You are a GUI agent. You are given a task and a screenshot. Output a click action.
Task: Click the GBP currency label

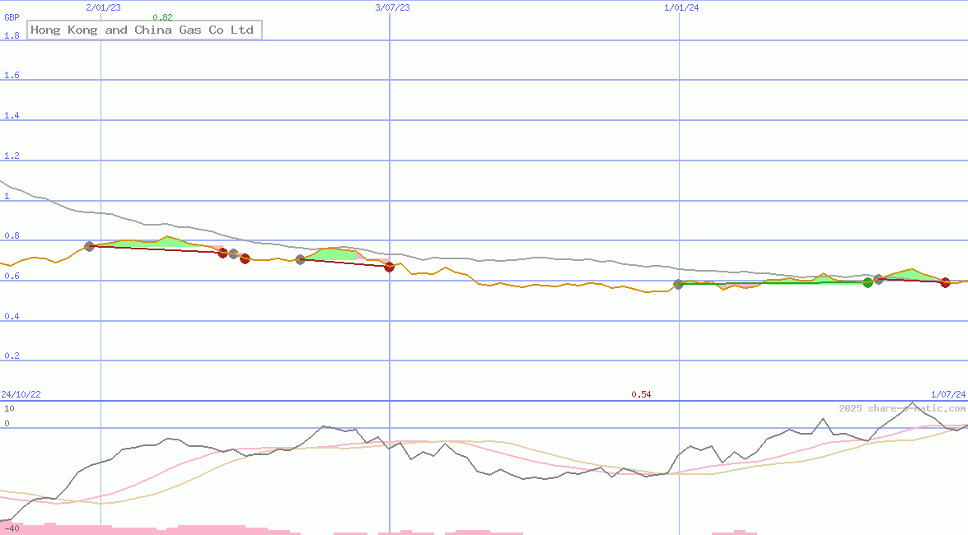[x=12, y=17]
